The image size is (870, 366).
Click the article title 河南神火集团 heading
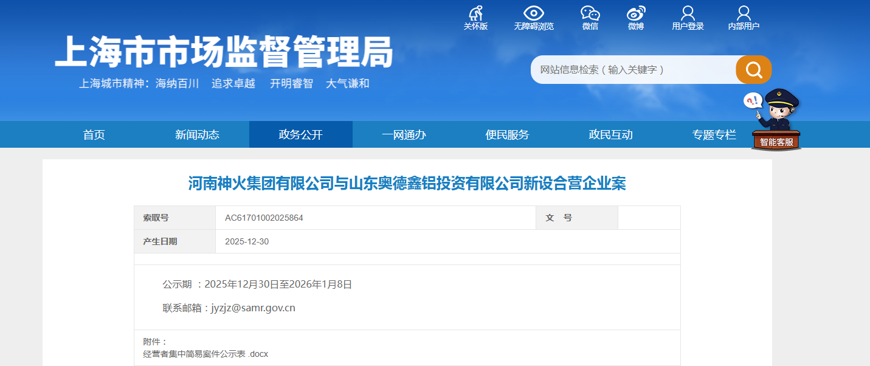click(x=407, y=183)
